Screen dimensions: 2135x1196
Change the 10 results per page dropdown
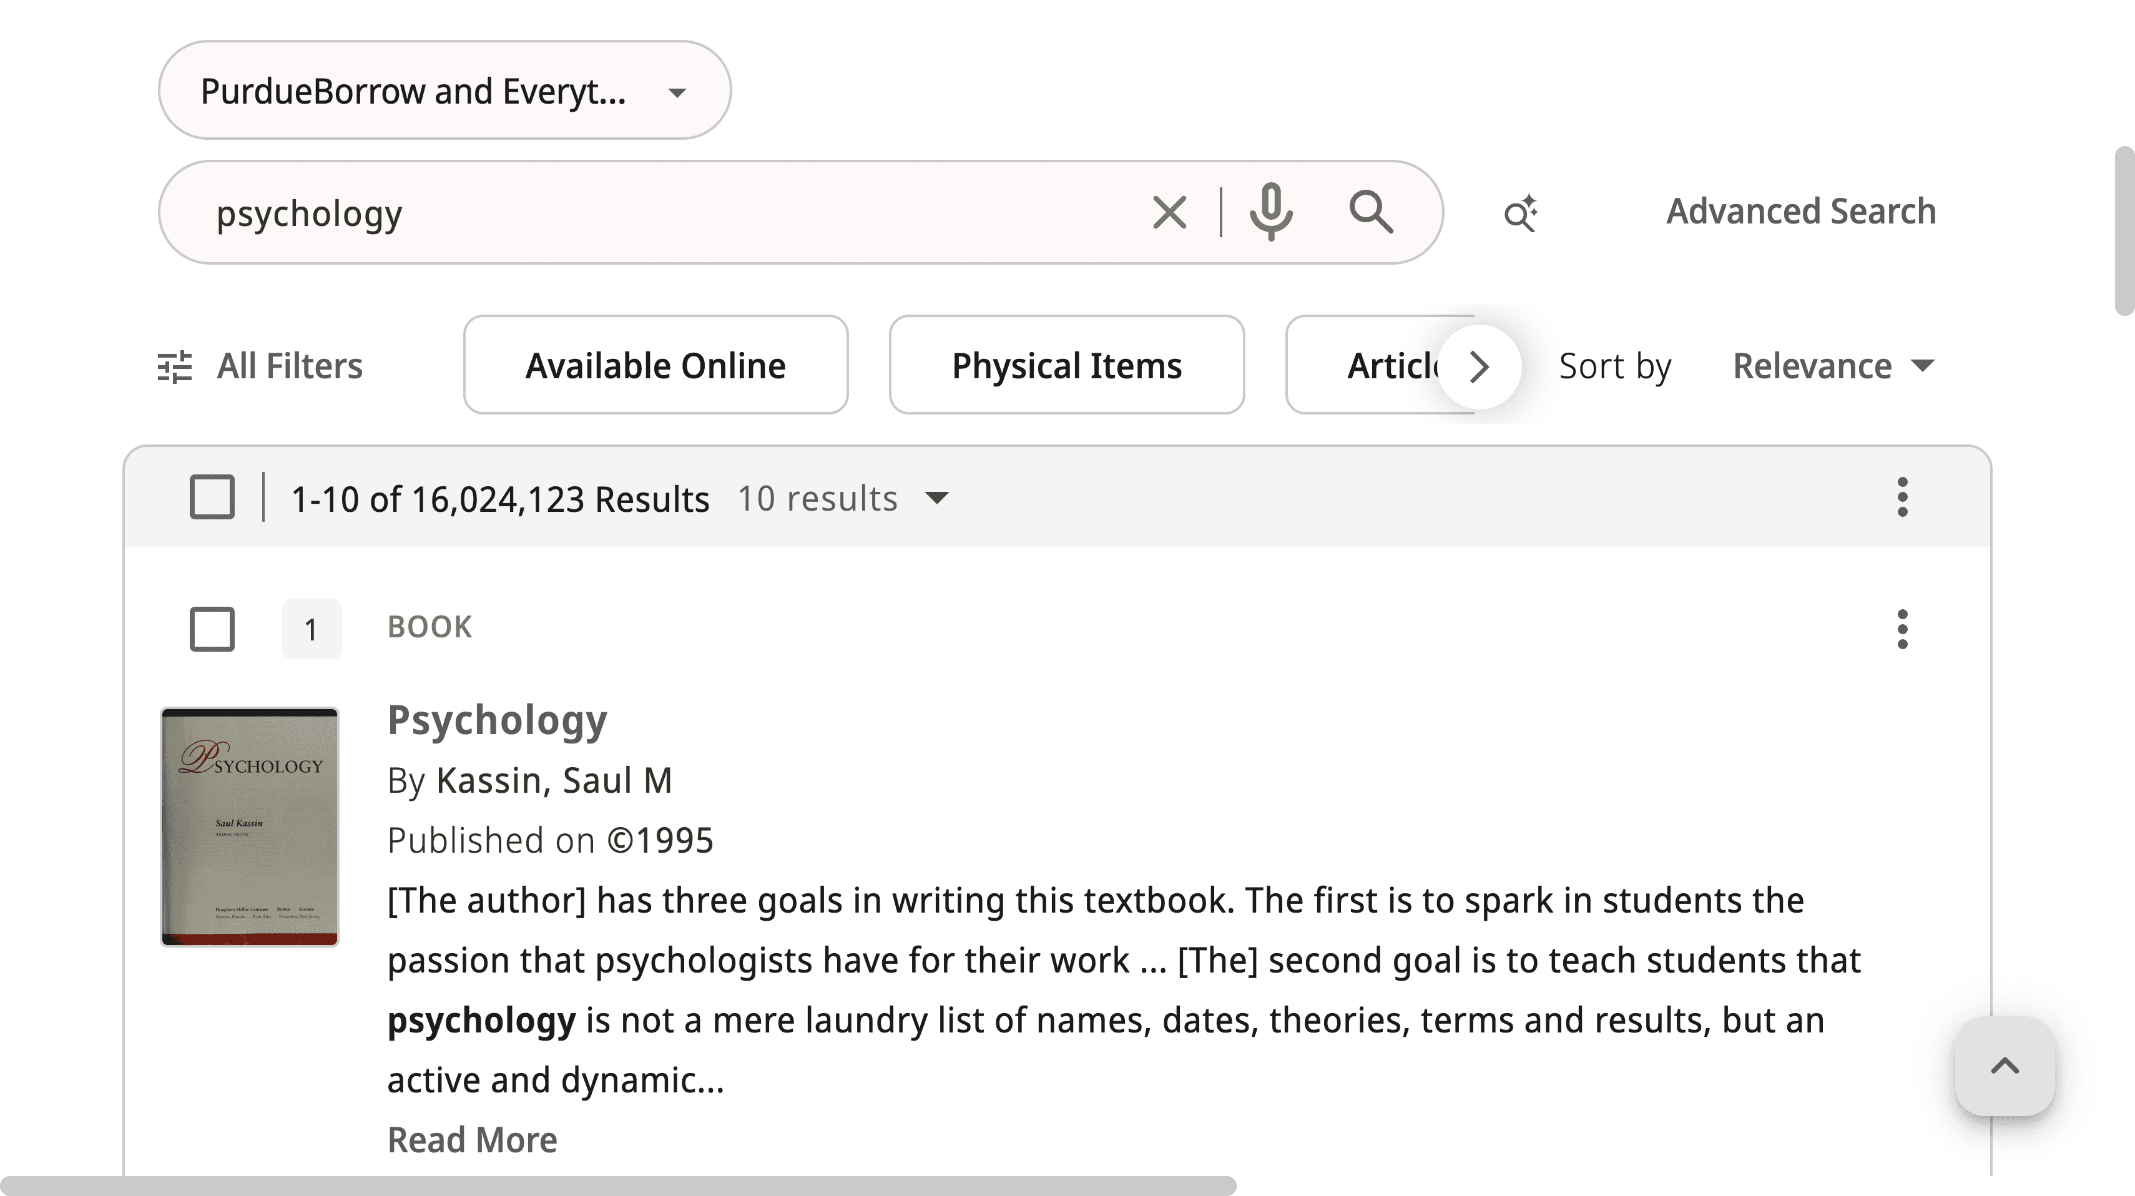click(x=843, y=499)
